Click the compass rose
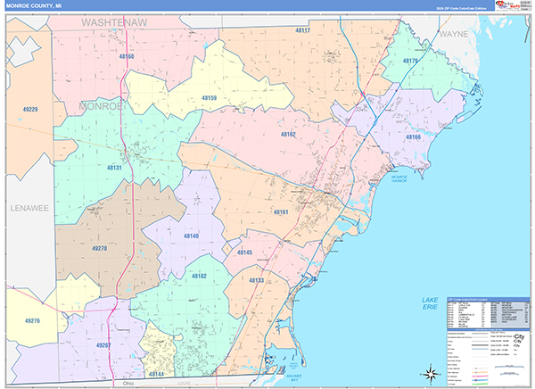This screenshot has width=535, height=389. [x=431, y=374]
